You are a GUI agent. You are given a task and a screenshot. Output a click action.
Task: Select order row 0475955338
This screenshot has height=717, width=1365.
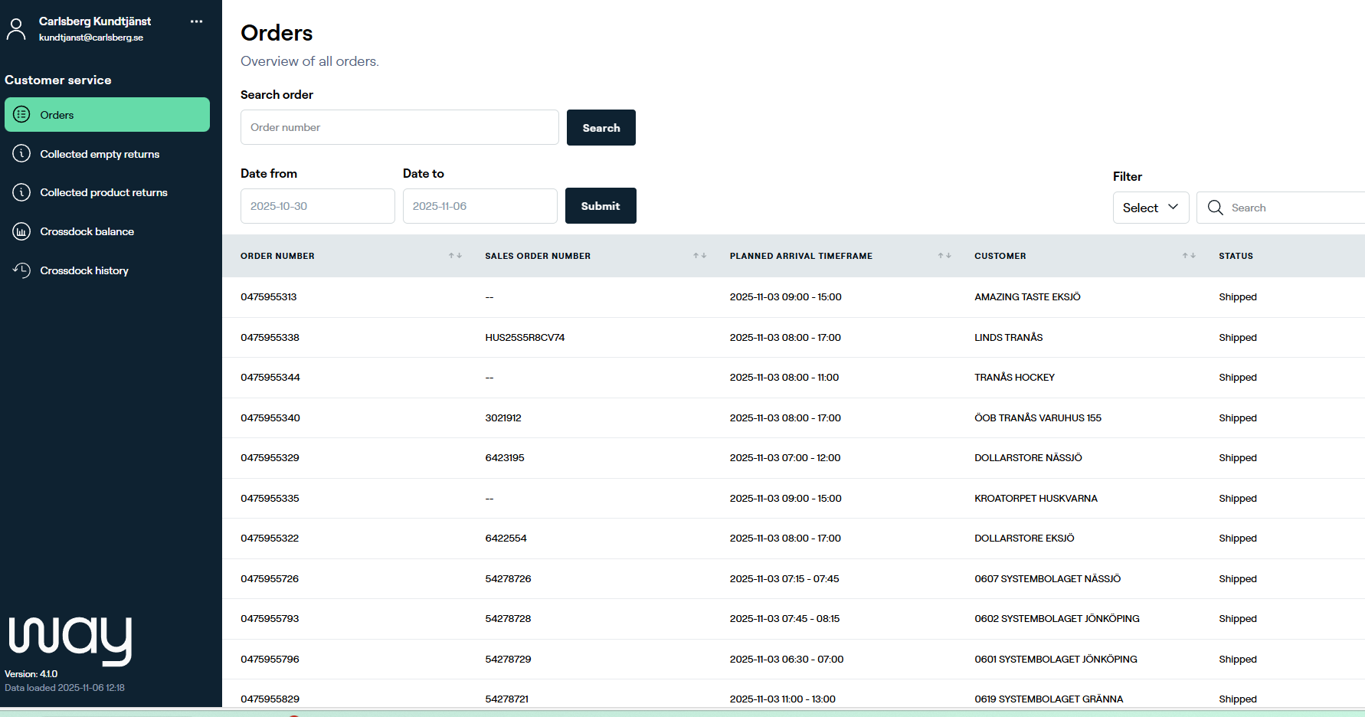click(270, 338)
